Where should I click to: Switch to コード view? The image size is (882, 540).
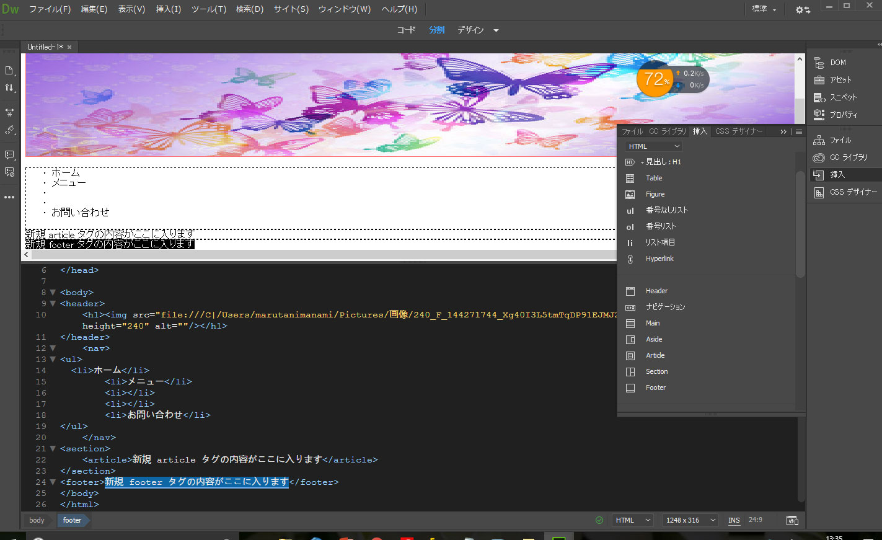click(x=406, y=30)
